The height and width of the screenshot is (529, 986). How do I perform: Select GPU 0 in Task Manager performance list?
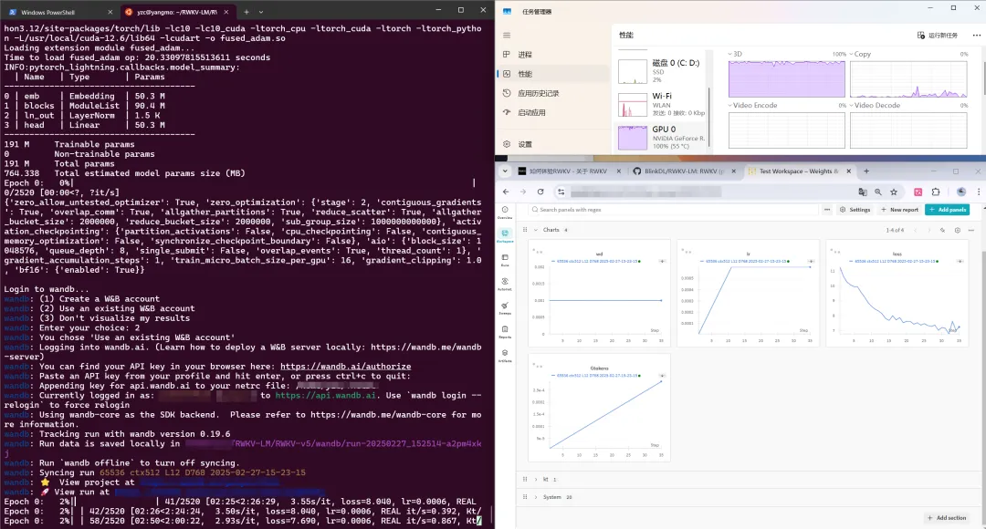(662, 137)
